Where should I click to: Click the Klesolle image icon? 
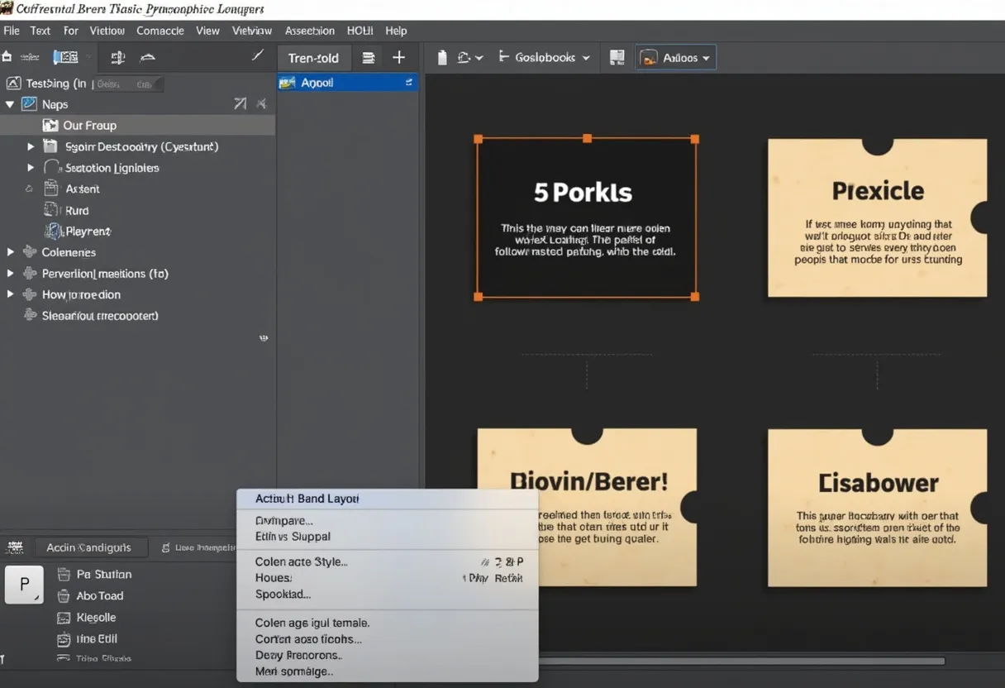64,617
